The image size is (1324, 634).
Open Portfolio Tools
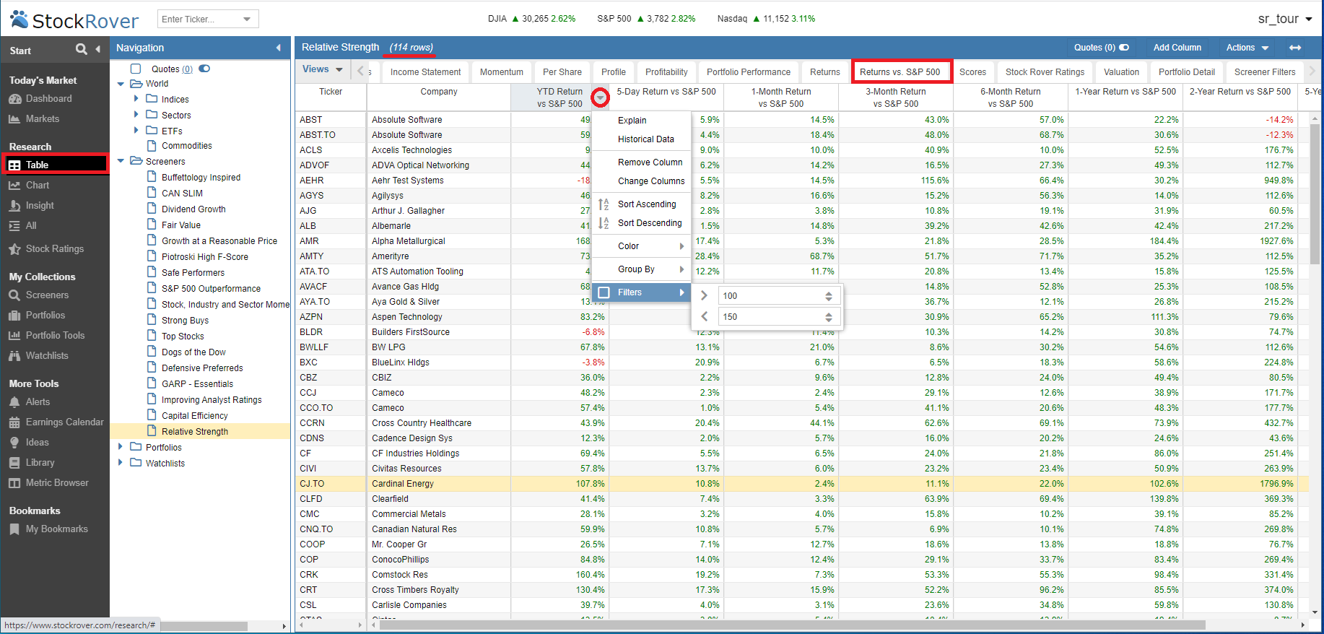tap(55, 335)
